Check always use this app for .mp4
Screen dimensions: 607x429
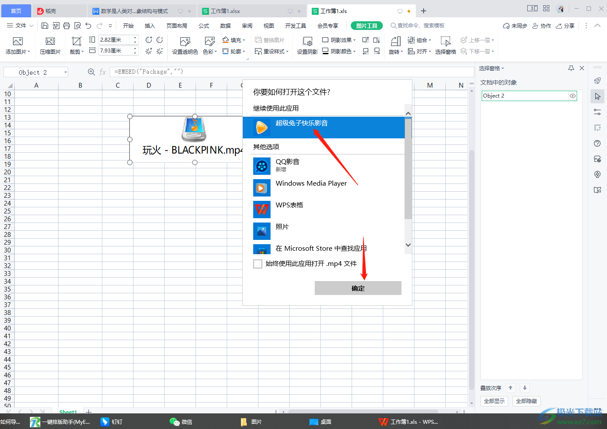tap(258, 264)
